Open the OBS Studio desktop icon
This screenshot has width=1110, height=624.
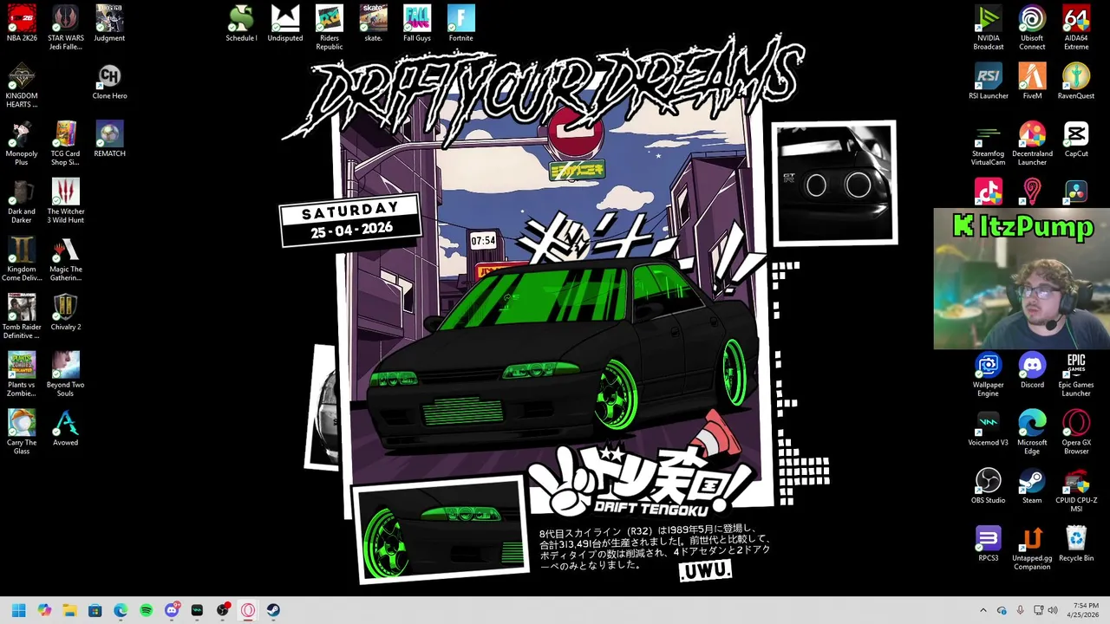[x=989, y=486]
